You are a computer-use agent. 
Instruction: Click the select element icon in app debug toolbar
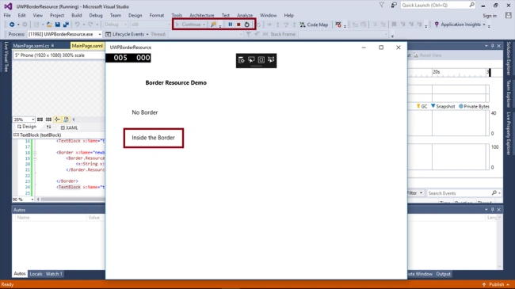point(251,59)
